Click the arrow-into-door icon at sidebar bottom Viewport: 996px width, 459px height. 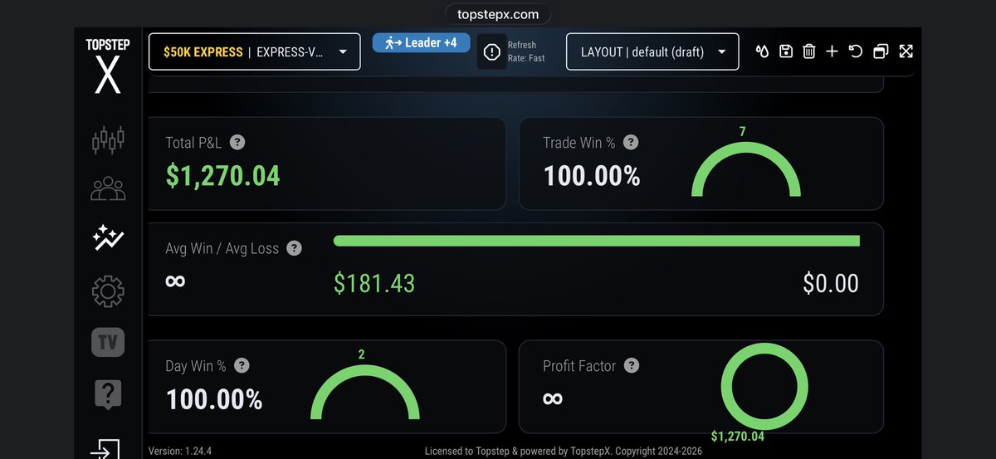(x=105, y=448)
